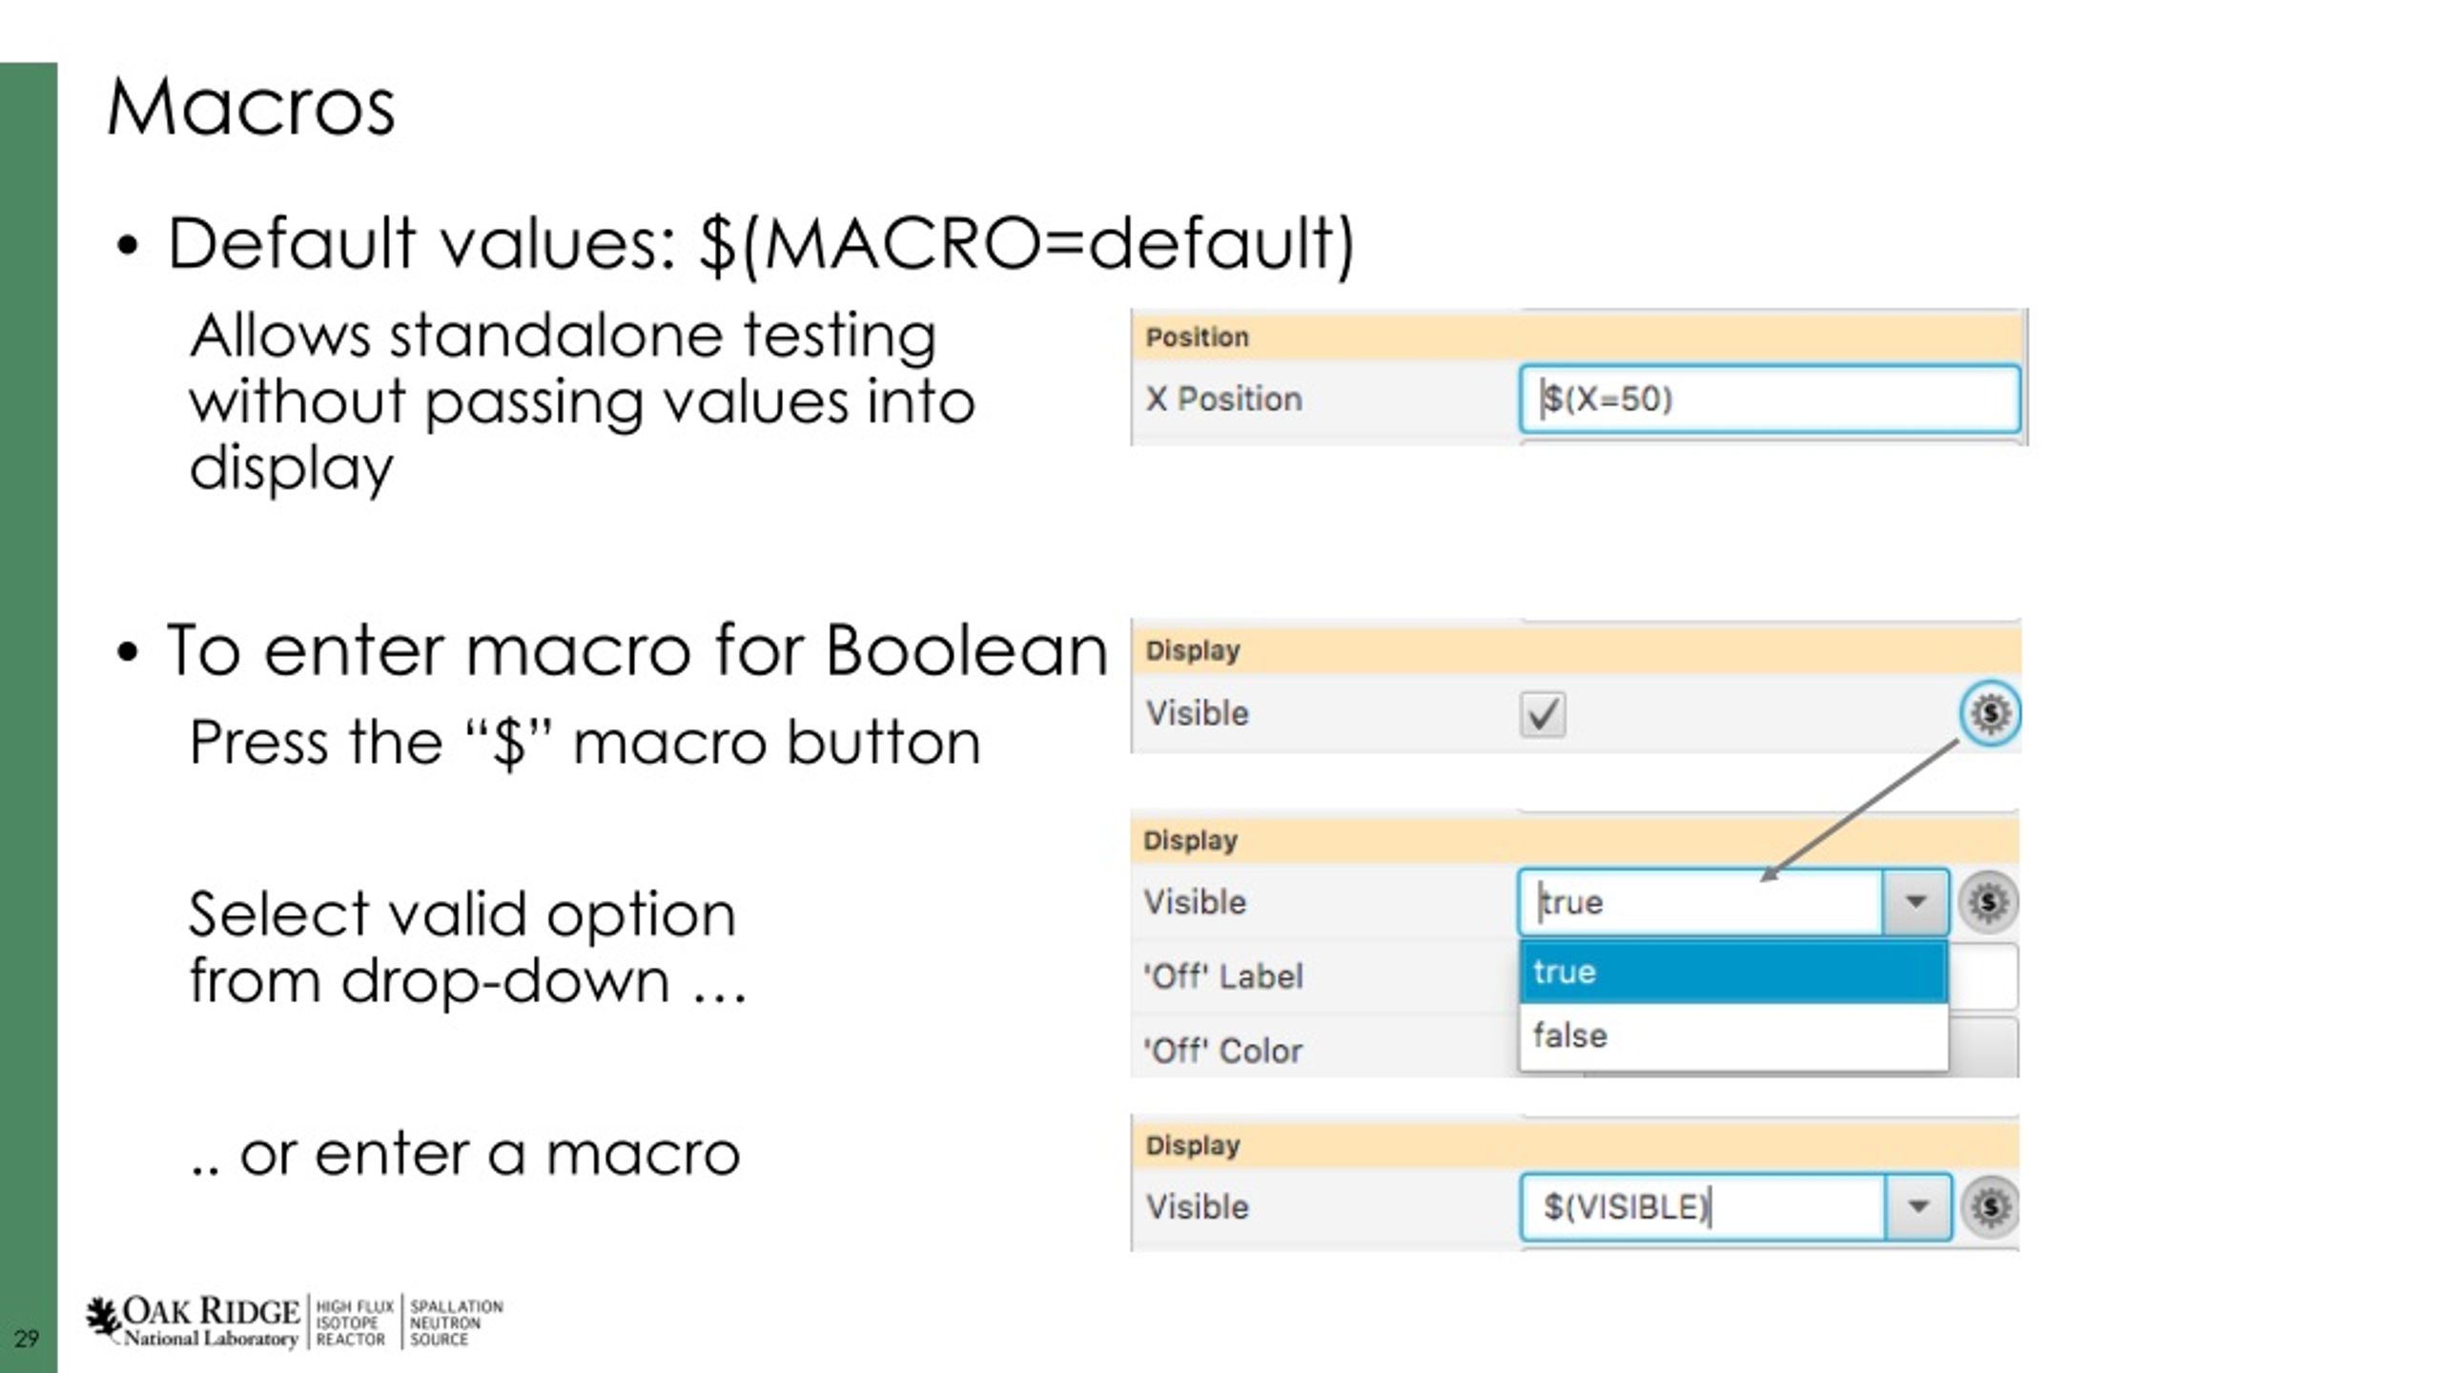This screenshot has width=2441, height=1373.
Task: Click the highlighted $ macro button beside Visible checkbox
Action: [1990, 713]
